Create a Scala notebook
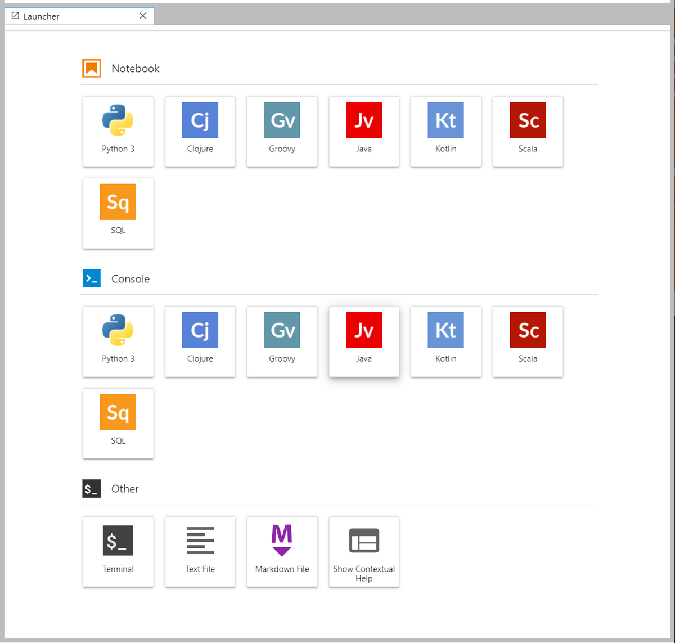 (x=528, y=131)
